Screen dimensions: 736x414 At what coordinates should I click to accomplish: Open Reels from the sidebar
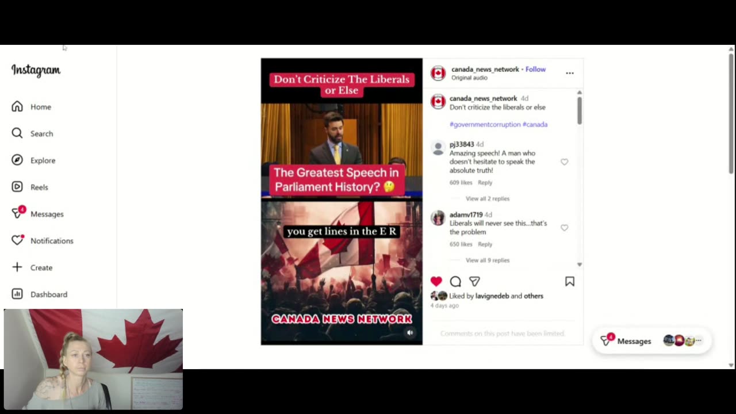click(39, 187)
